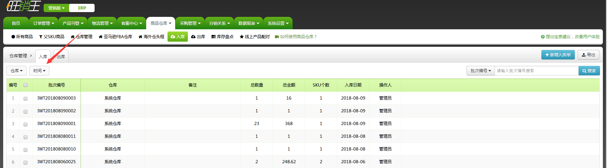Open 海外仓头程 page
This screenshot has width=607, height=168.
(x=151, y=37)
